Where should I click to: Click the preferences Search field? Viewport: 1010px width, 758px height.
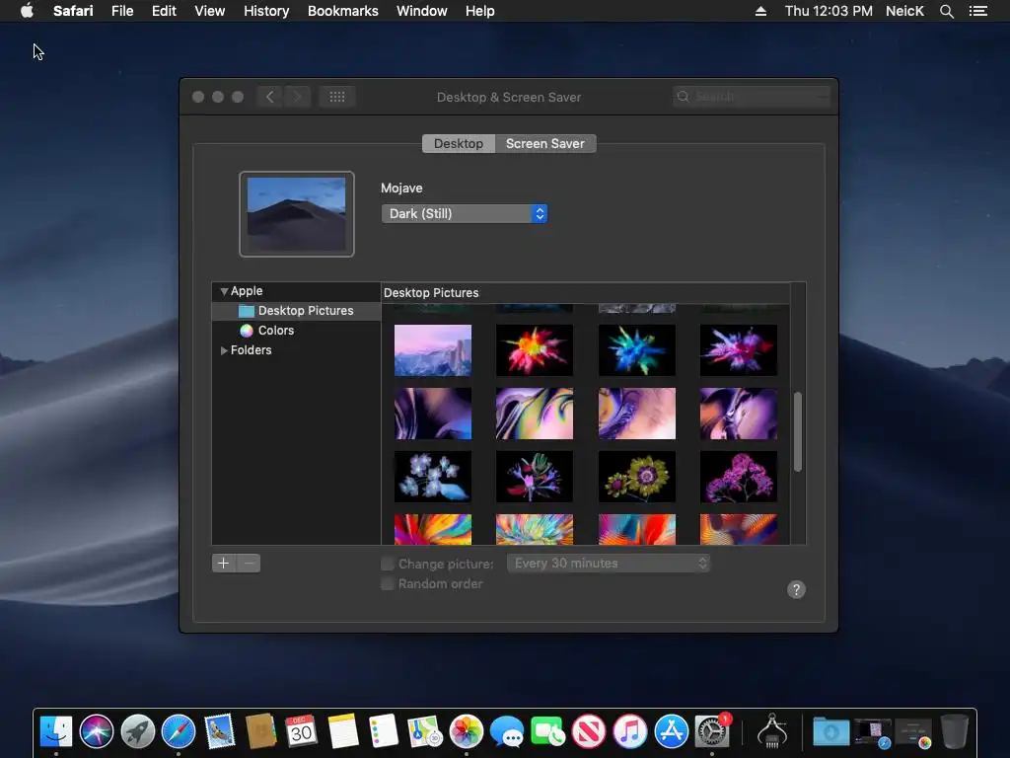point(751,97)
